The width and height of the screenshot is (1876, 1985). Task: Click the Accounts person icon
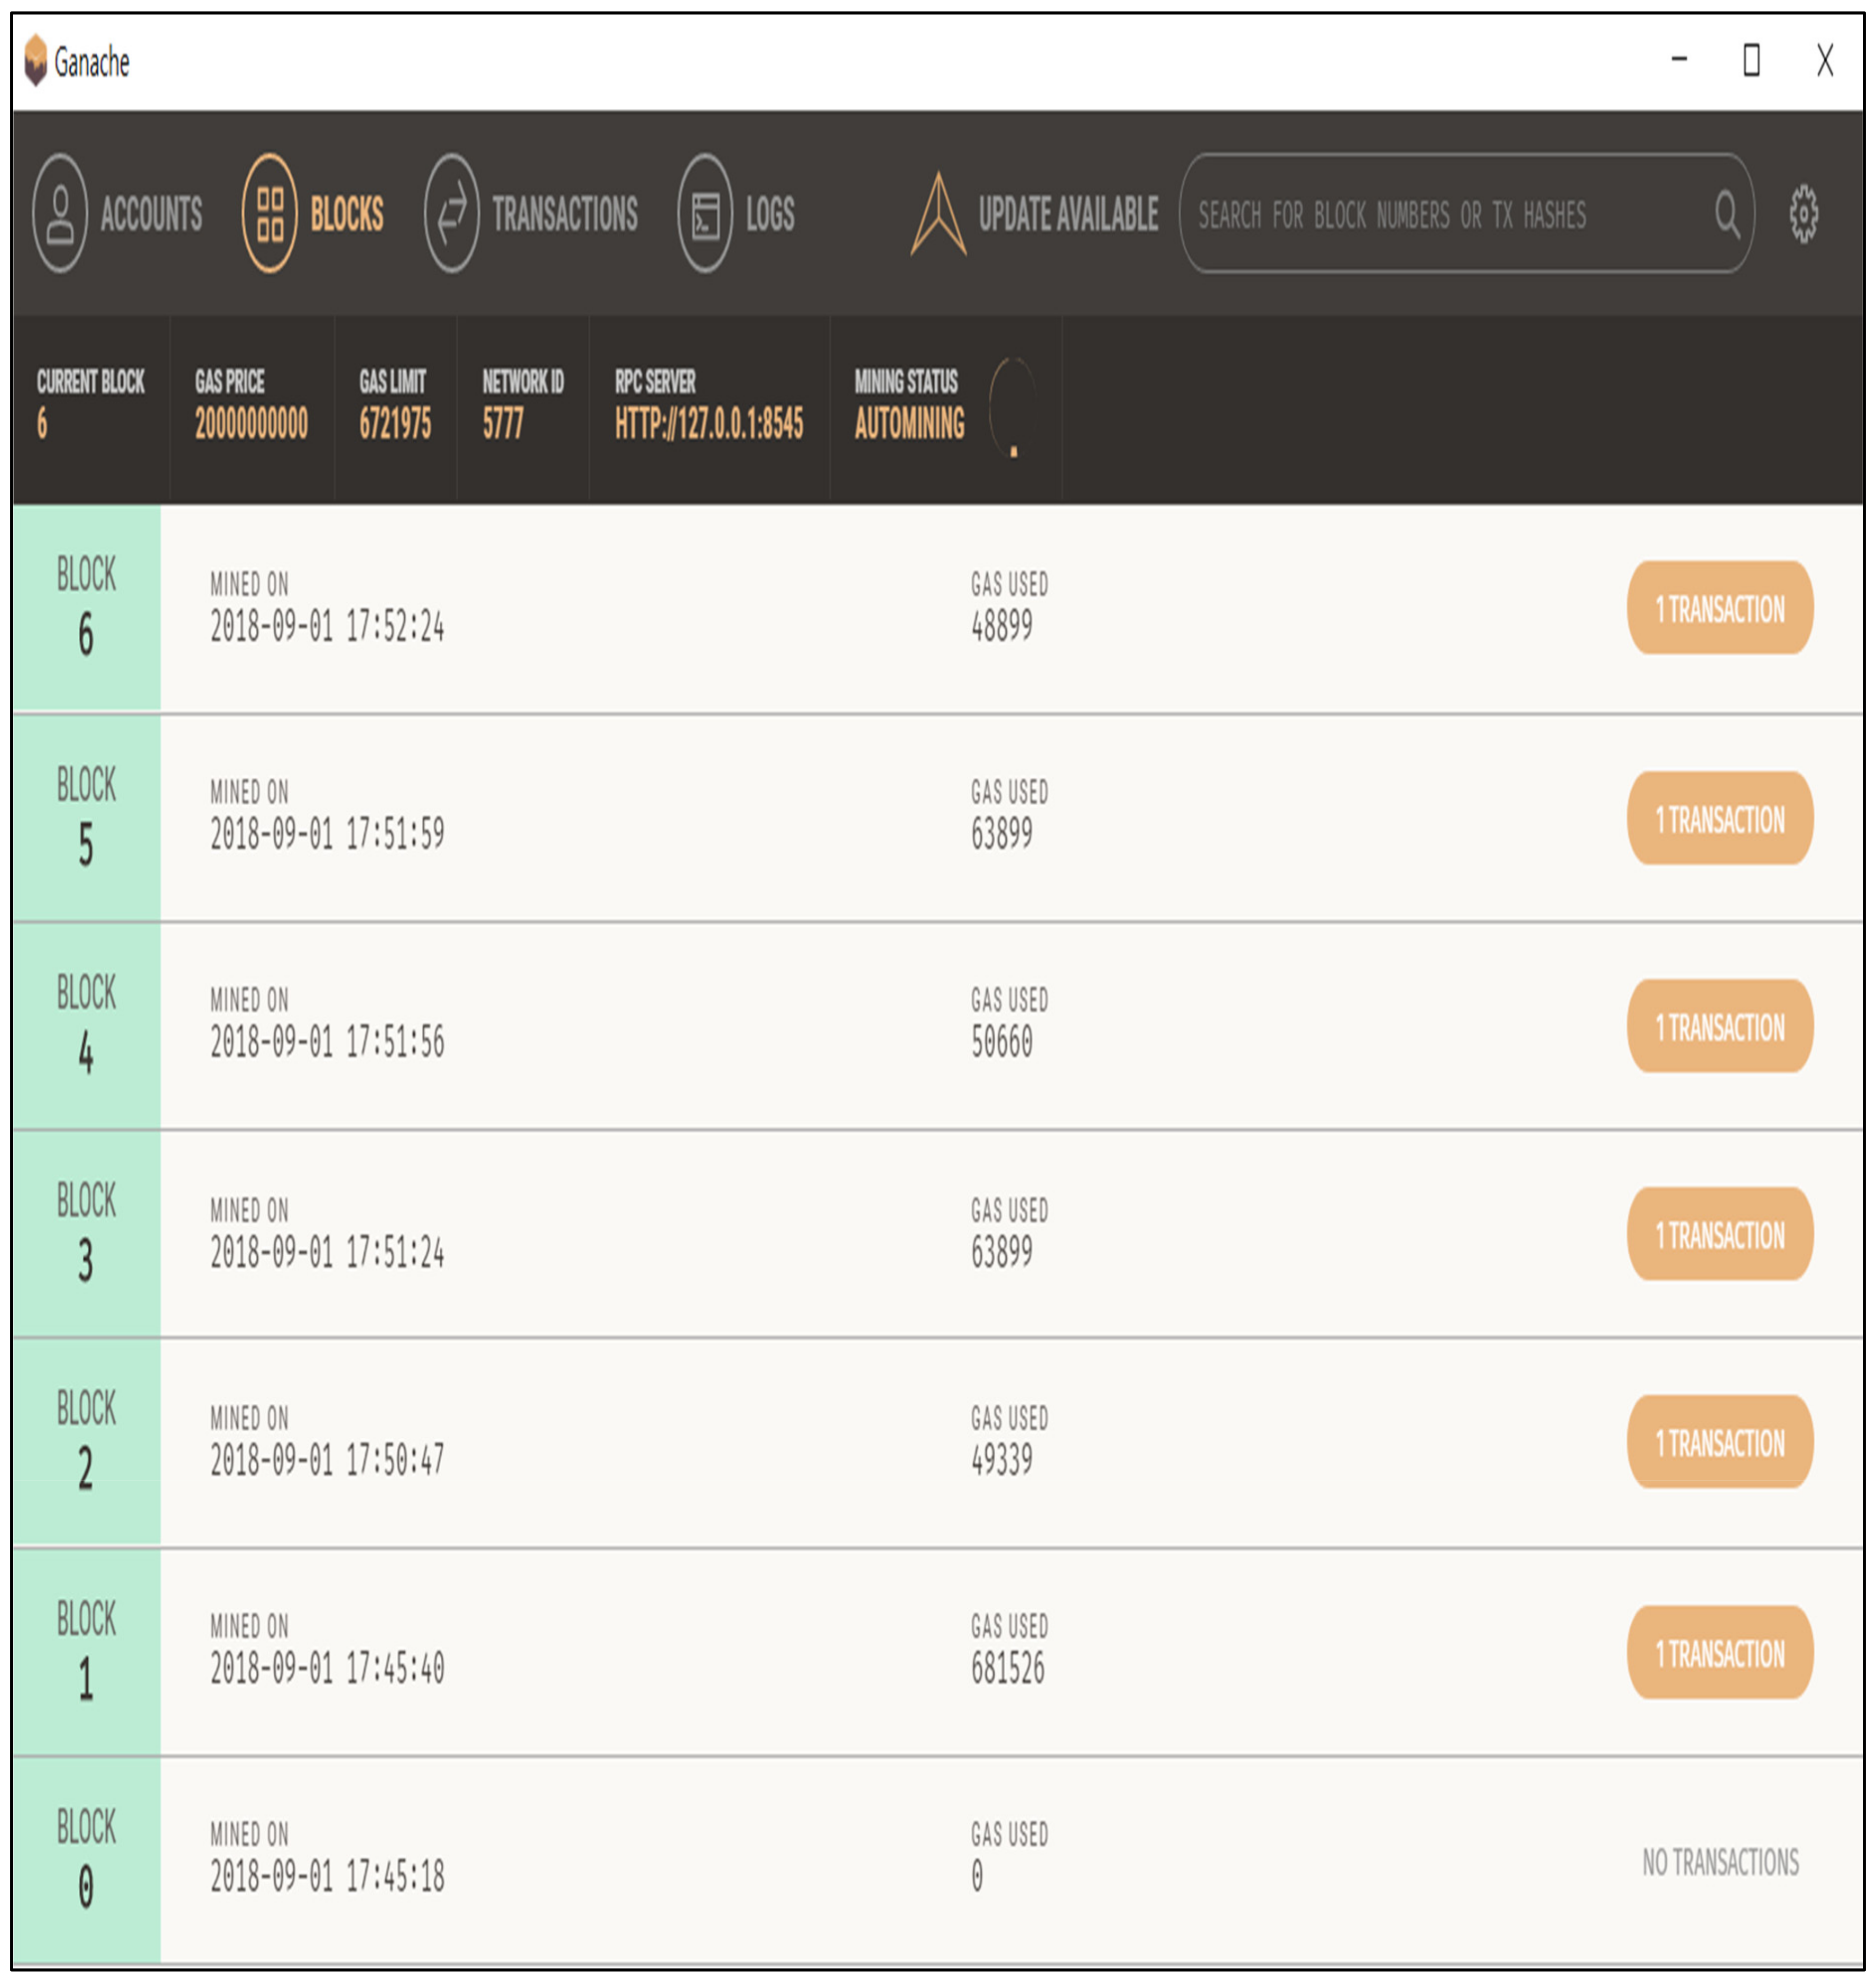(60, 213)
